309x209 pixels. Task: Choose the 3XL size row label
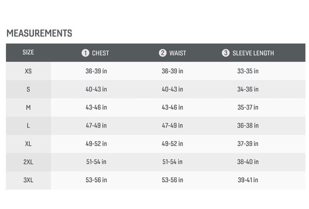point(28,180)
